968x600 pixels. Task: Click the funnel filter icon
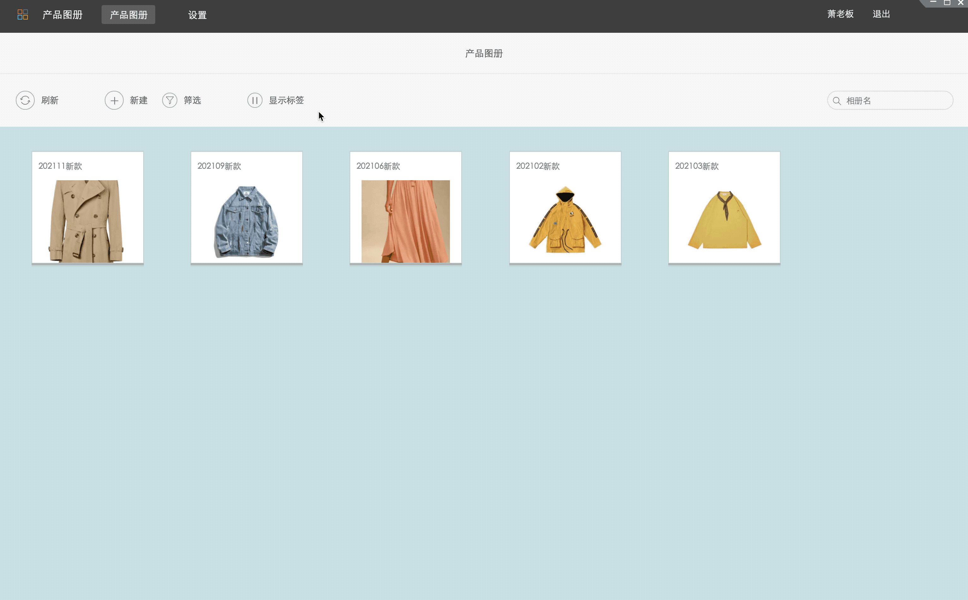click(x=170, y=101)
